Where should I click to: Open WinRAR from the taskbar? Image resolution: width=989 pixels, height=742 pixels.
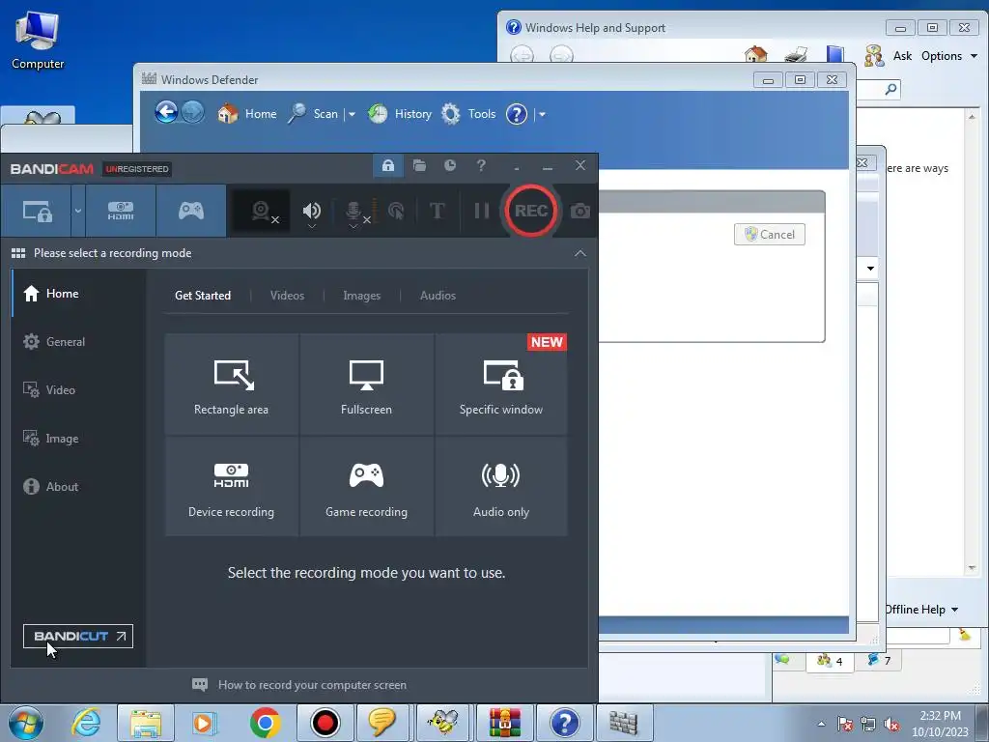click(x=504, y=723)
